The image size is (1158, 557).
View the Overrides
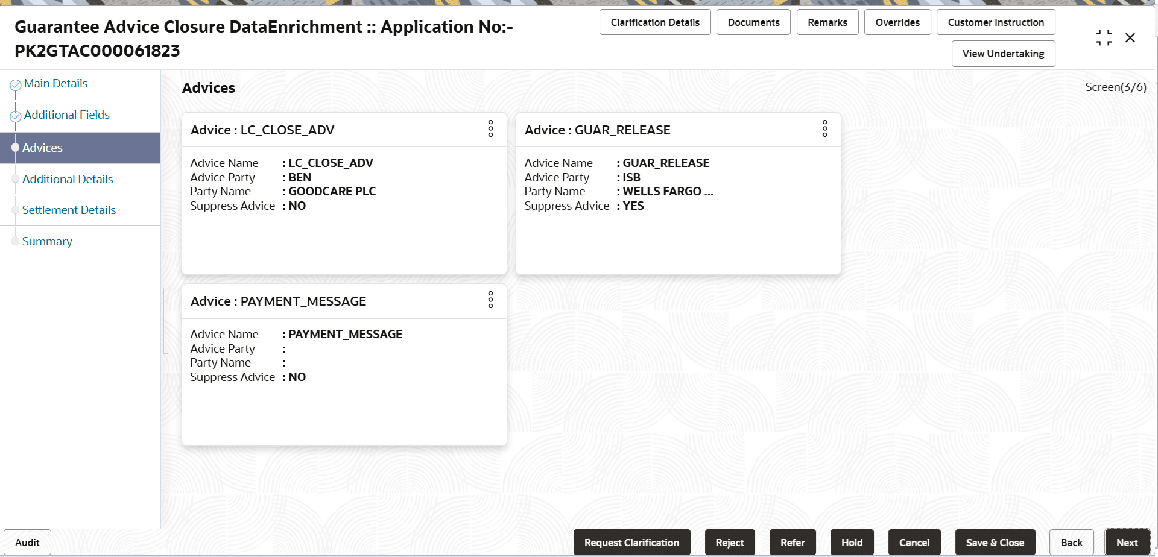tap(897, 22)
